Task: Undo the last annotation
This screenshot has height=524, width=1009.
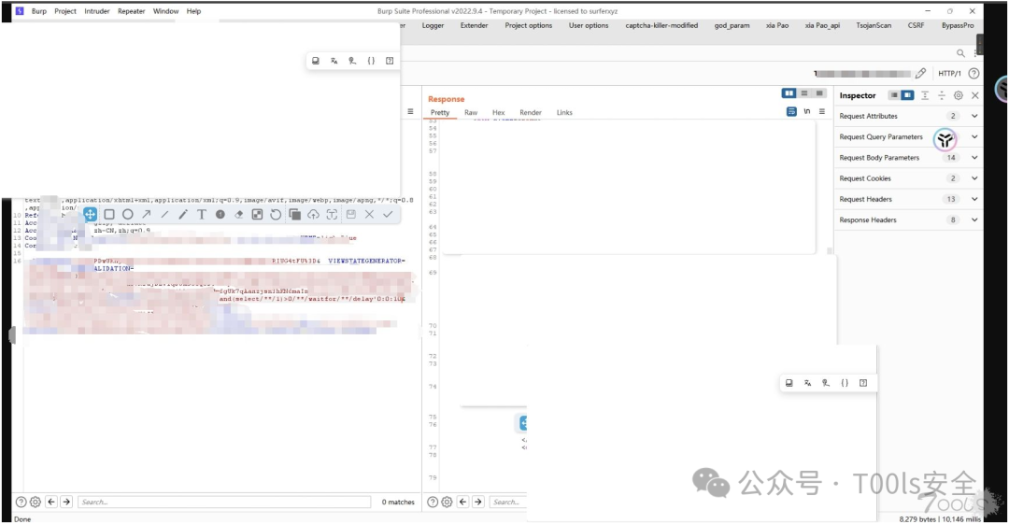Action: (276, 215)
